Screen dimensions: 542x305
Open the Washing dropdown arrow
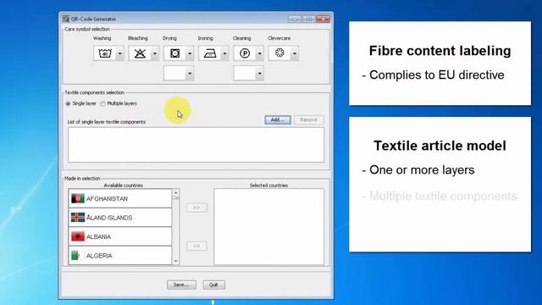pos(119,53)
